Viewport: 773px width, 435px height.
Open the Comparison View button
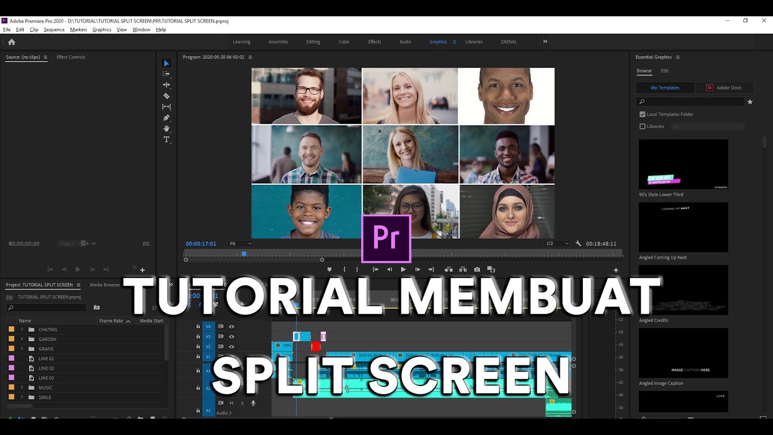click(491, 269)
